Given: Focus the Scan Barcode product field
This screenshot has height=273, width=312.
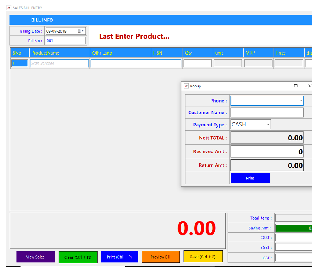Looking at the screenshot, I should click(59, 63).
